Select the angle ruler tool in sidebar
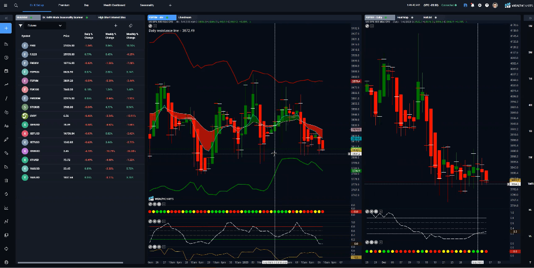 [6, 166]
